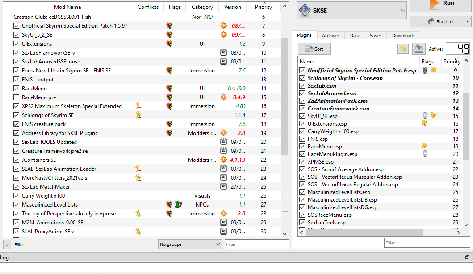Sort plugins by Priority column header
The height and width of the screenshot is (274, 473).
pos(452,61)
